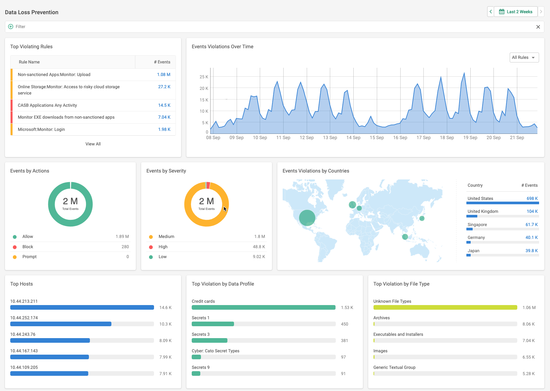Click the Top Violating Rules panel header
This screenshot has width=550, height=391.
pyautogui.click(x=31, y=47)
